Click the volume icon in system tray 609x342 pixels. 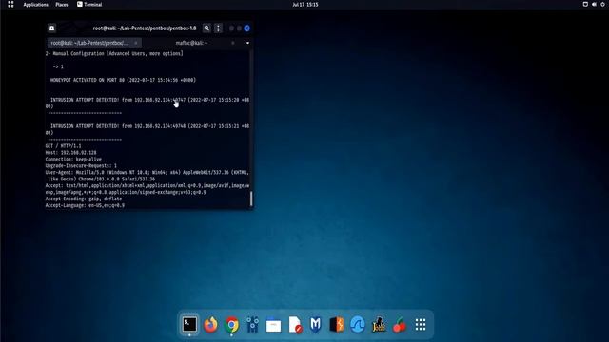coord(594,4)
